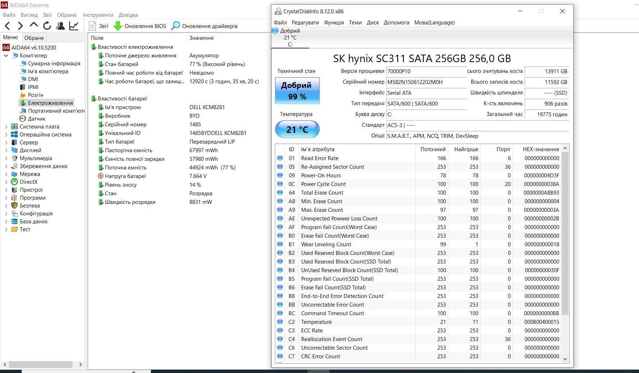Click the Поле column header
Screen dimensions: 639x373
[138, 38]
